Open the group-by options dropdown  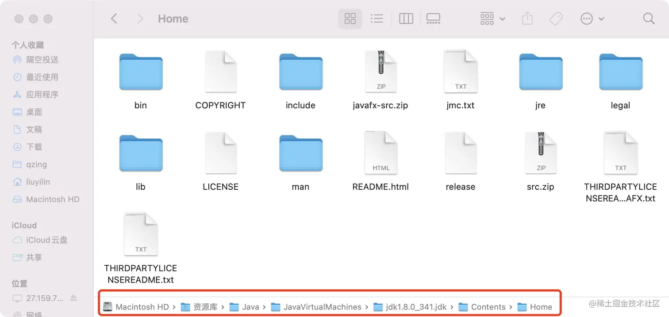click(x=492, y=19)
